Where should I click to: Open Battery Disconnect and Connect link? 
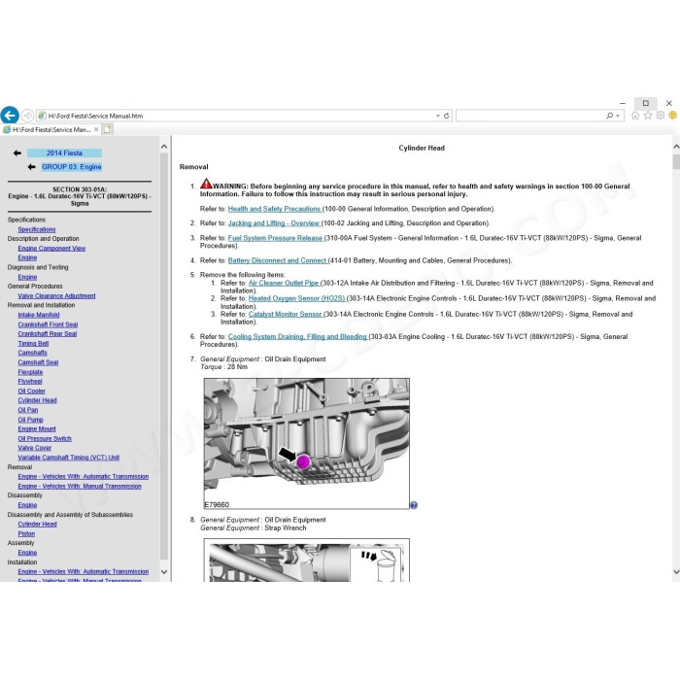click(277, 260)
